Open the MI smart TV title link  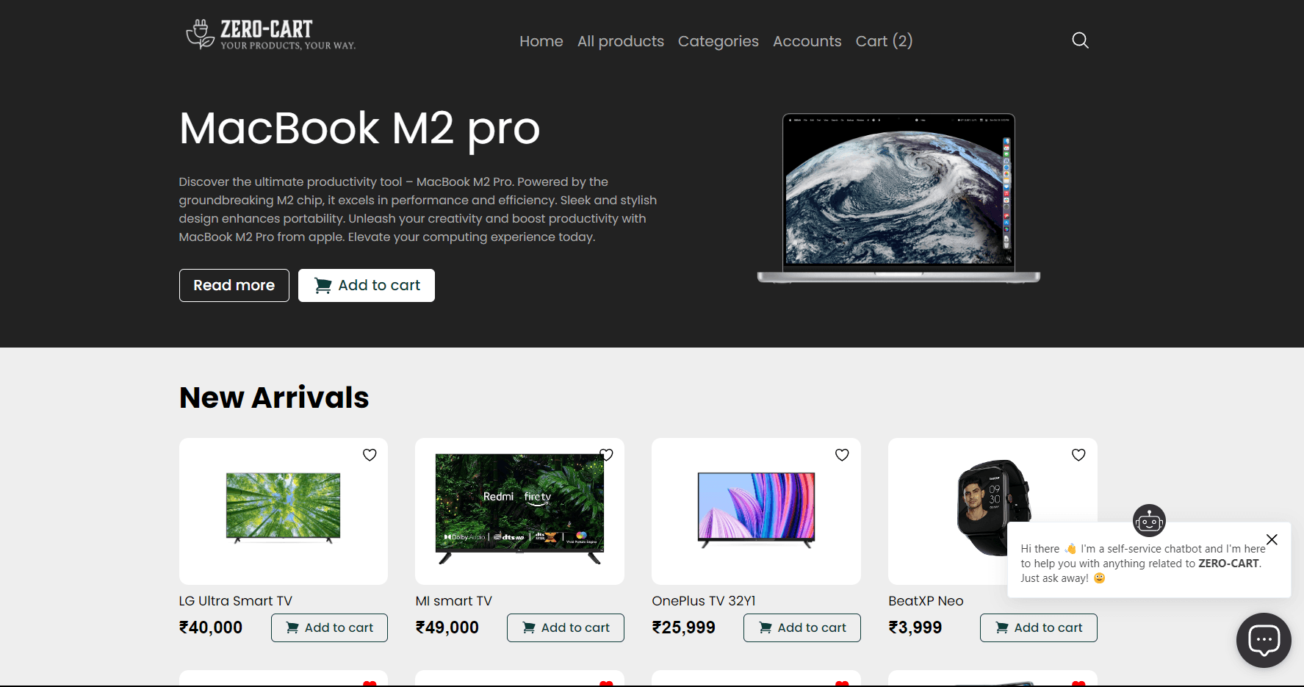(454, 601)
